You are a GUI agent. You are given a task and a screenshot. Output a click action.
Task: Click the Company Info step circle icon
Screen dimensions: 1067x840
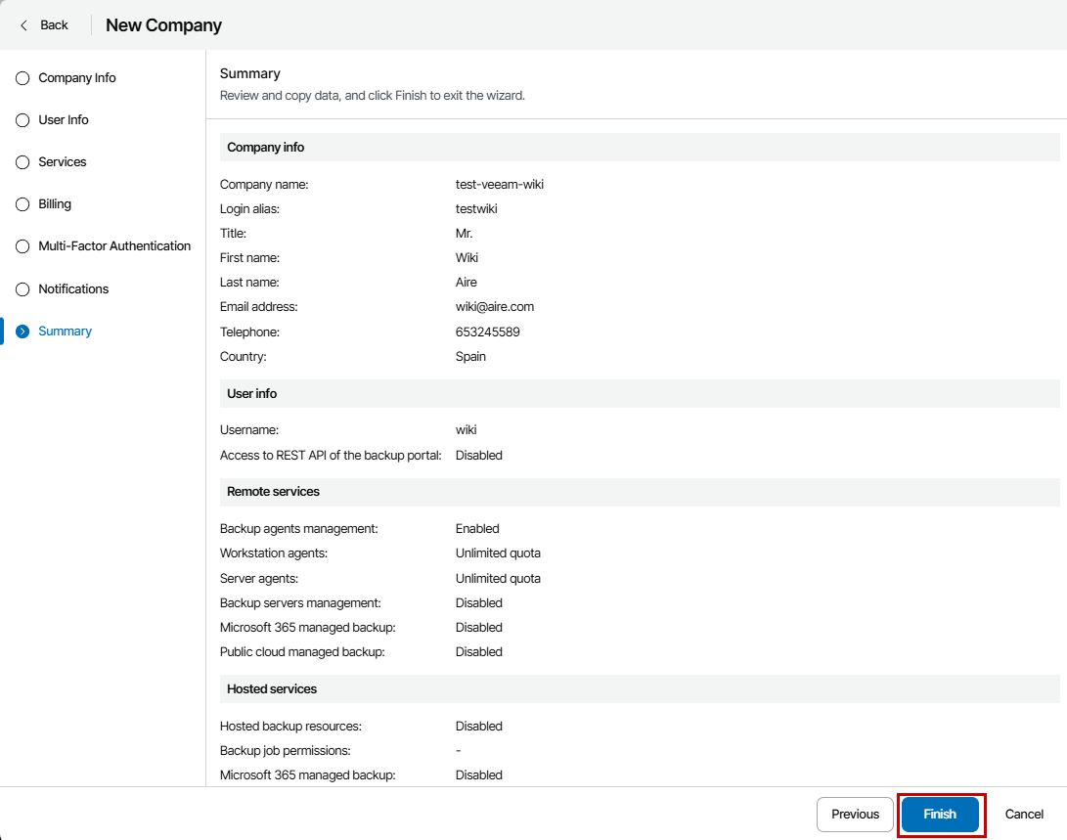(22, 78)
